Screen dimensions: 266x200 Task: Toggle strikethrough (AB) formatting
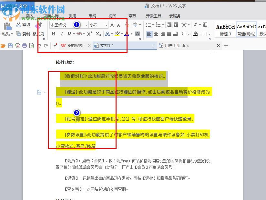[79, 33]
